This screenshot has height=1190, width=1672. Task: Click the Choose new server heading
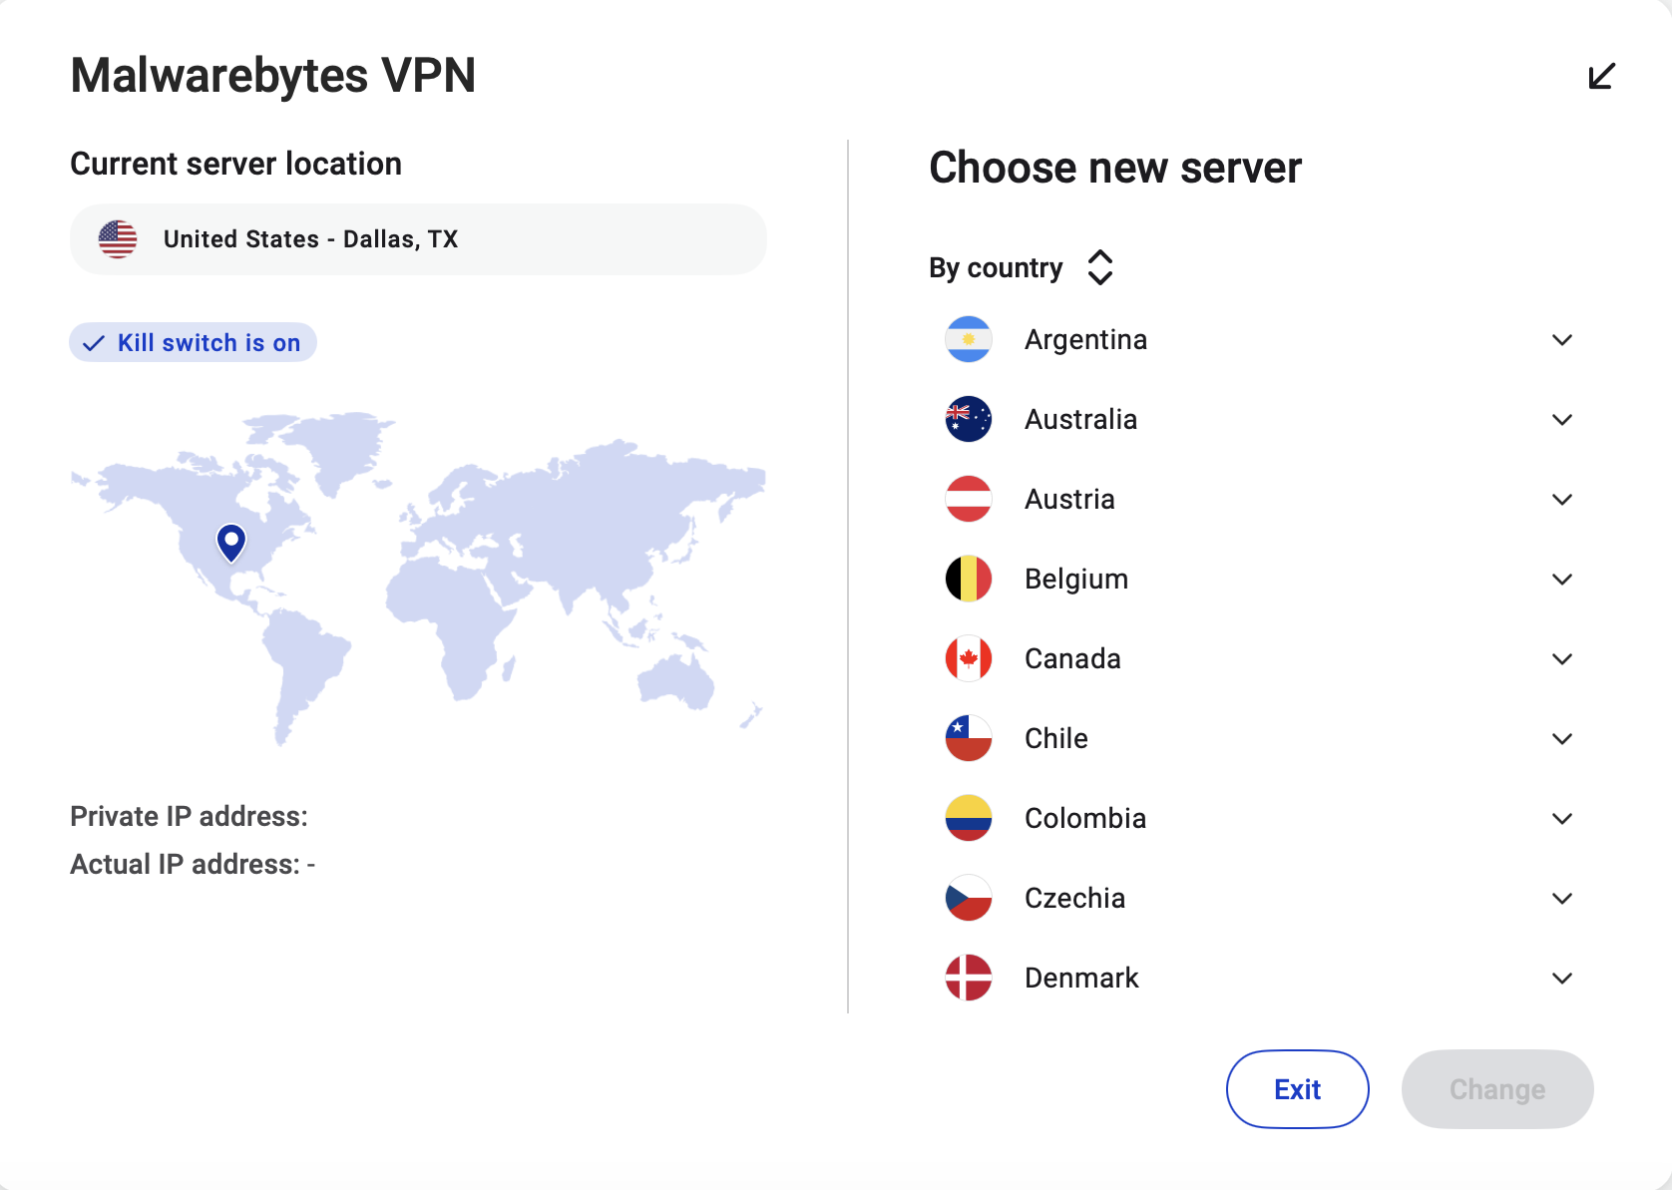1114,168
